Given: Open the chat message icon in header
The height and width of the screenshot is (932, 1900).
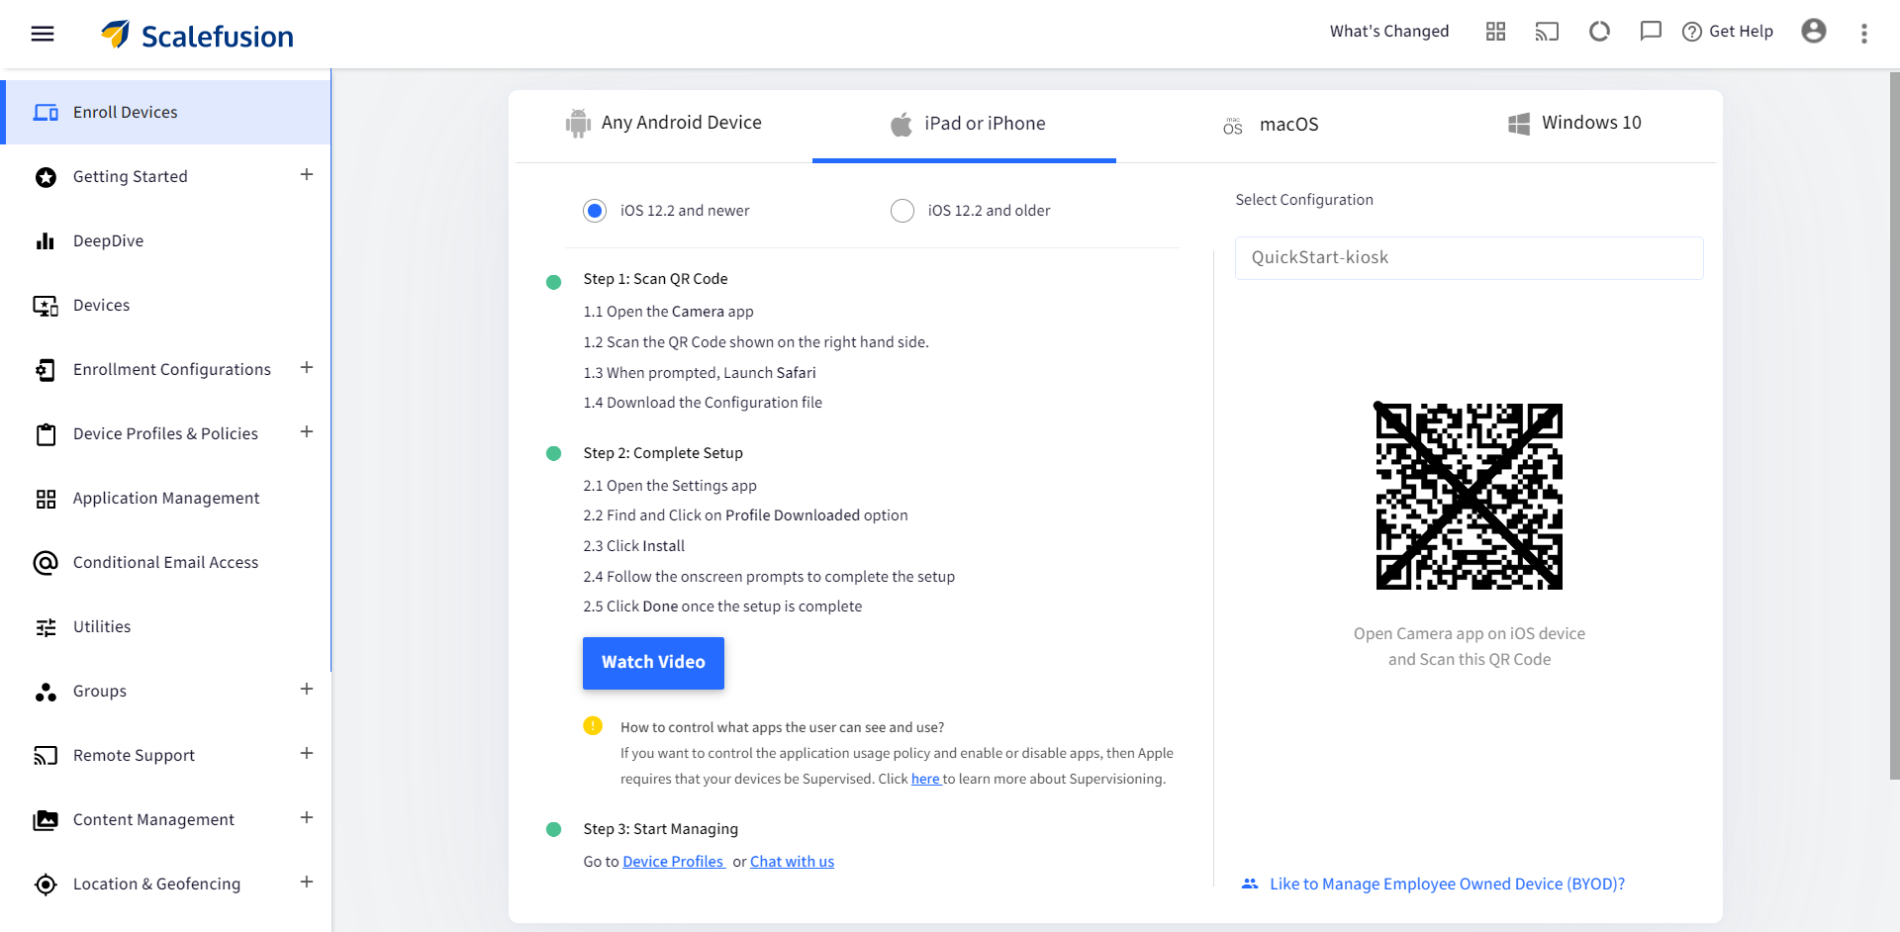Looking at the screenshot, I should [1651, 32].
